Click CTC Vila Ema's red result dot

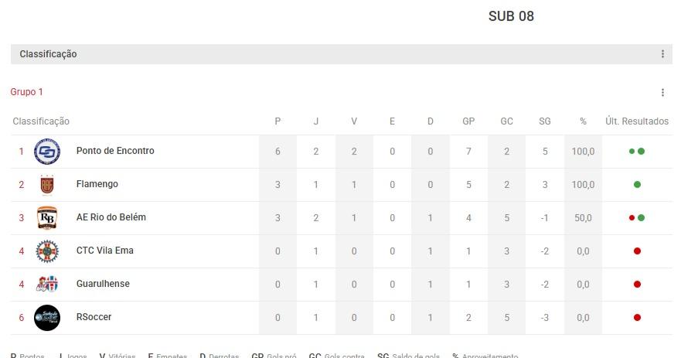point(637,251)
